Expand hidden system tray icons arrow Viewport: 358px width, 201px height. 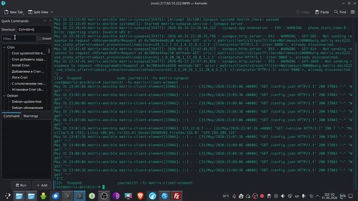(318, 196)
